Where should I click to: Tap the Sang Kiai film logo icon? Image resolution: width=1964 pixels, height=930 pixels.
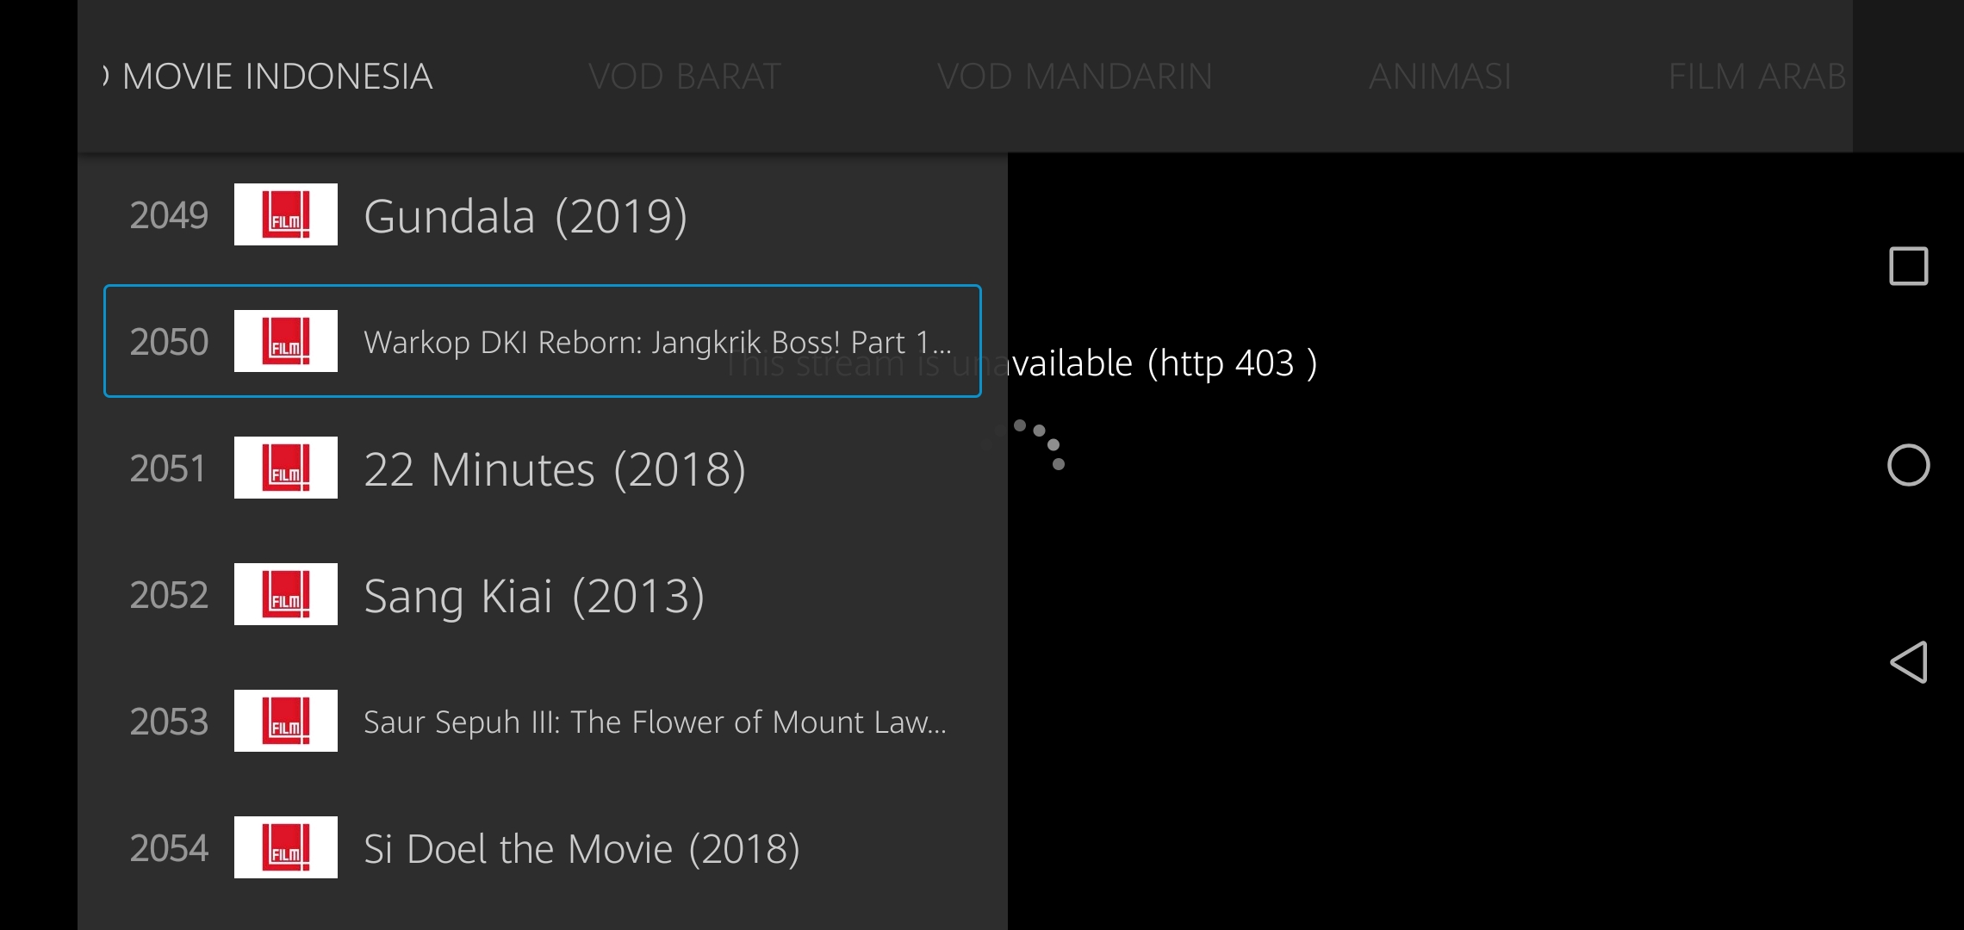286,594
